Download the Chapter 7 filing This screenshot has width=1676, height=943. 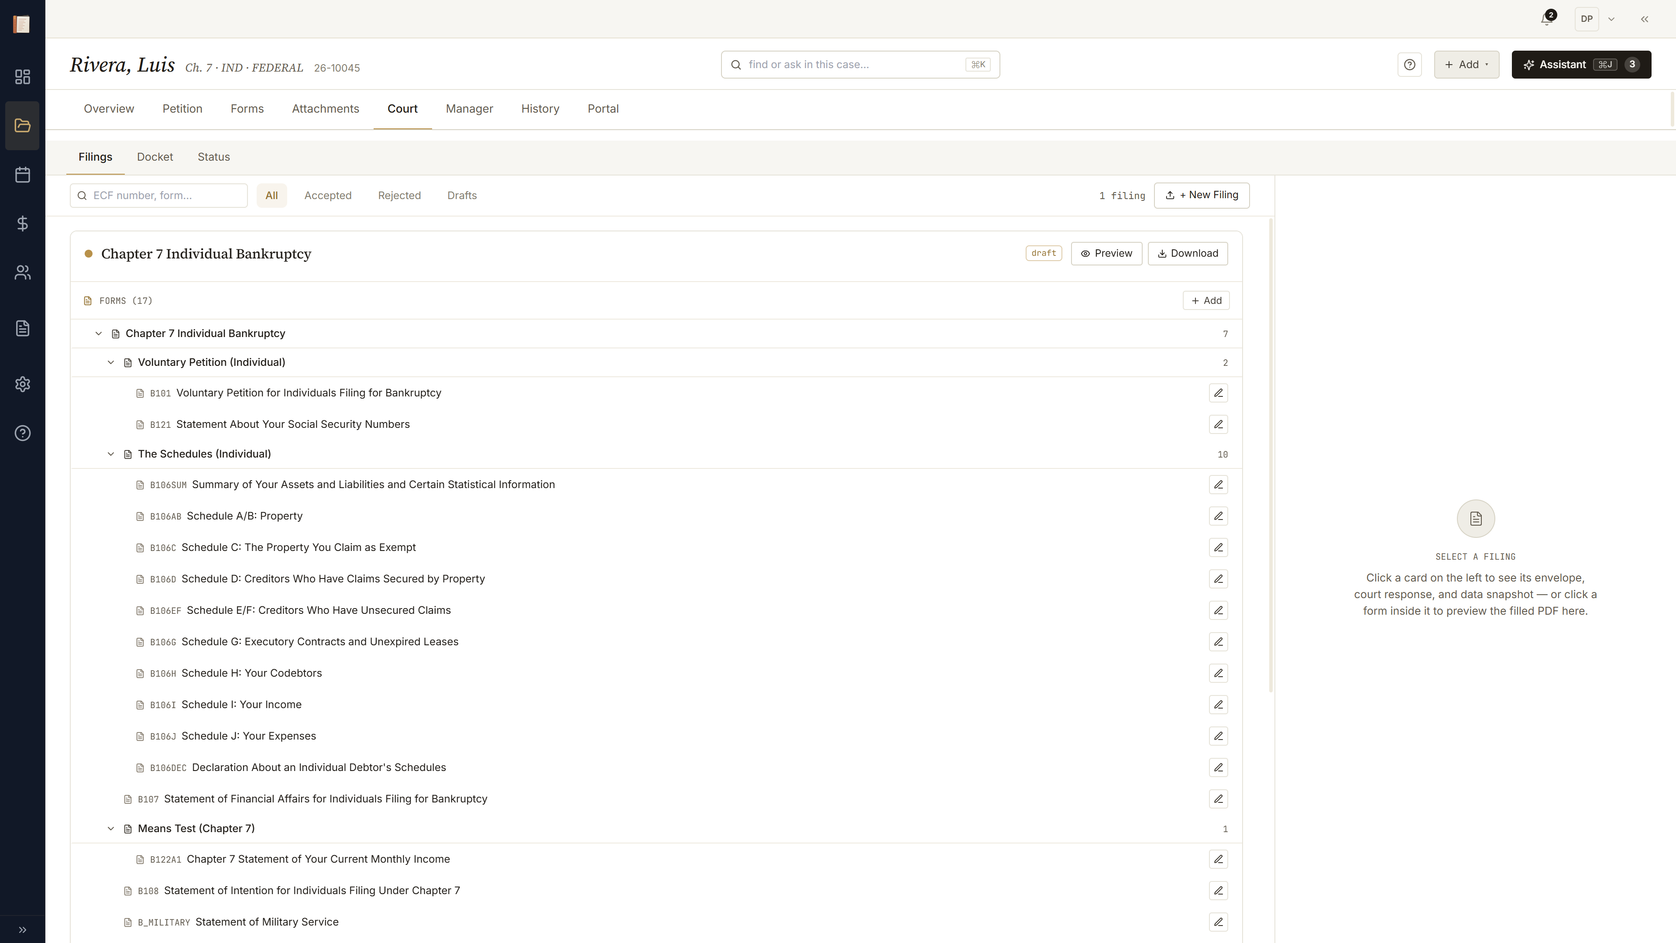pos(1187,253)
